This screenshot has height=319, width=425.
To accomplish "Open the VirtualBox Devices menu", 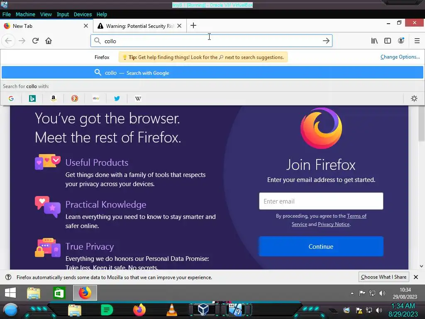I will click(83, 15).
